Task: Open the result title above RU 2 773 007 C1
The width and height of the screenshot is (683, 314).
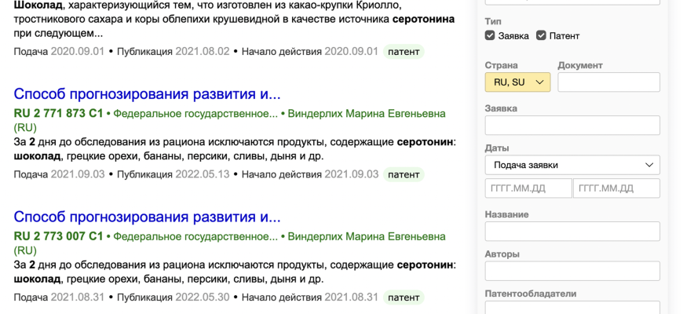Action: coord(147,217)
